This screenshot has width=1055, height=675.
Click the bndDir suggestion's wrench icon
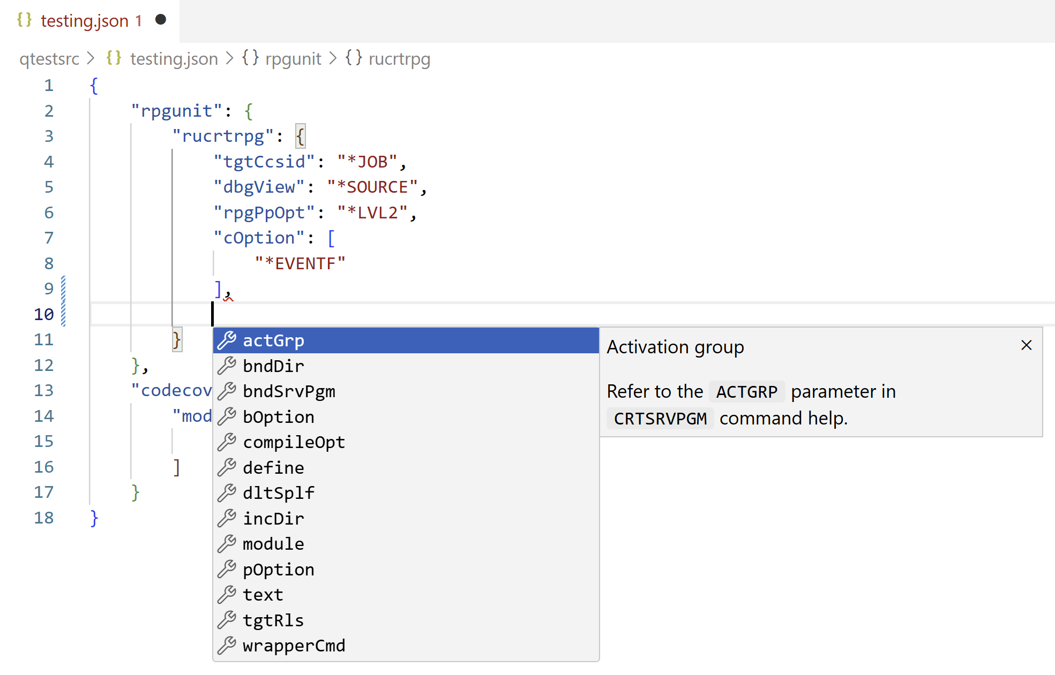227,366
